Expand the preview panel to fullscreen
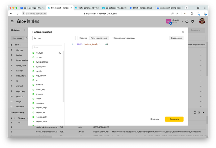 pos(195,112)
